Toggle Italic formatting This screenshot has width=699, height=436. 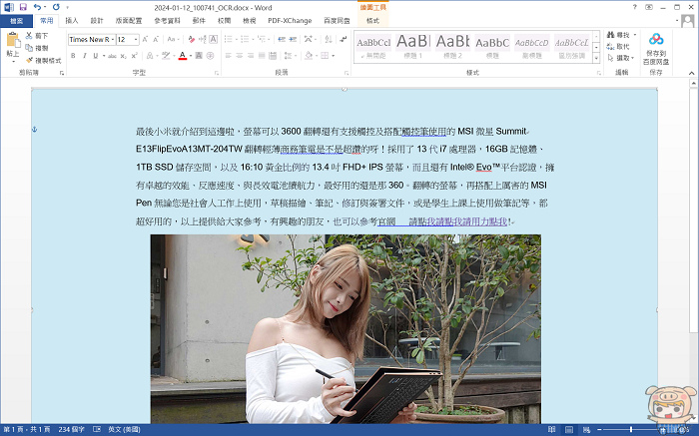point(84,56)
